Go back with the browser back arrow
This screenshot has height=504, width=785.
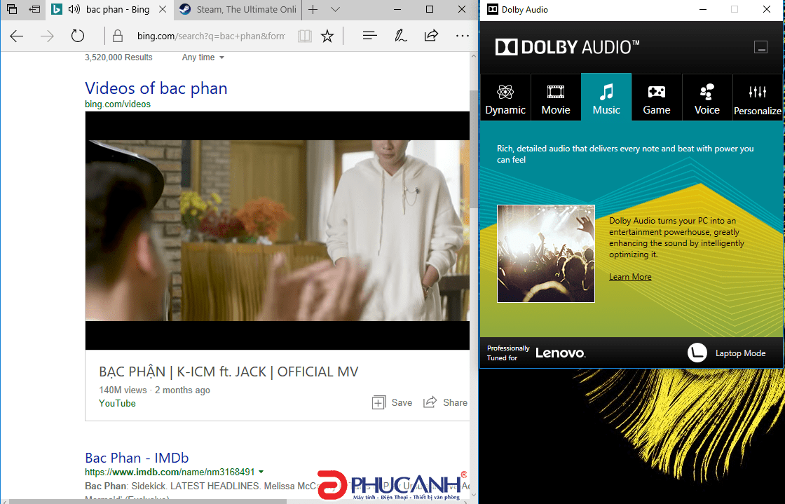(17, 36)
